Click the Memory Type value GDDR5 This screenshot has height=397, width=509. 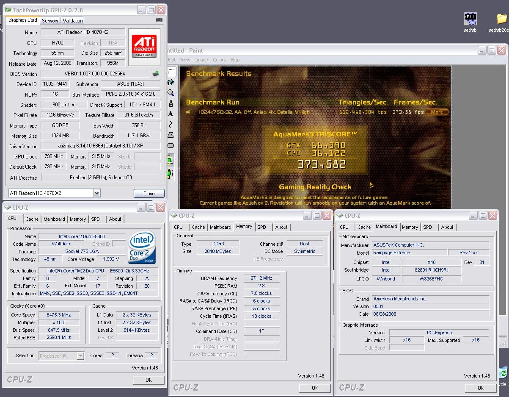click(60, 125)
